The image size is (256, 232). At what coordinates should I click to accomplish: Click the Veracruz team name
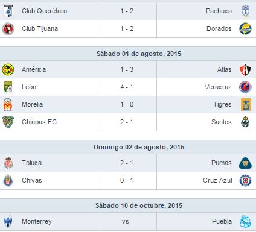pyautogui.click(x=218, y=87)
